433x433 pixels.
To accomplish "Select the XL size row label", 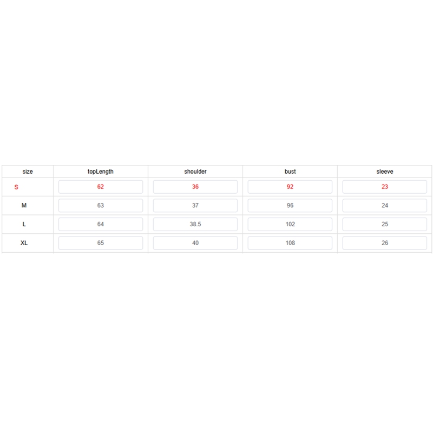I will point(24,243).
